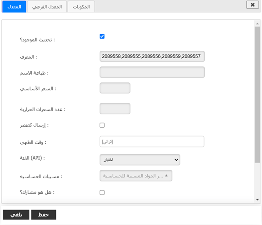Open the المكونات tab

pos(81,7)
